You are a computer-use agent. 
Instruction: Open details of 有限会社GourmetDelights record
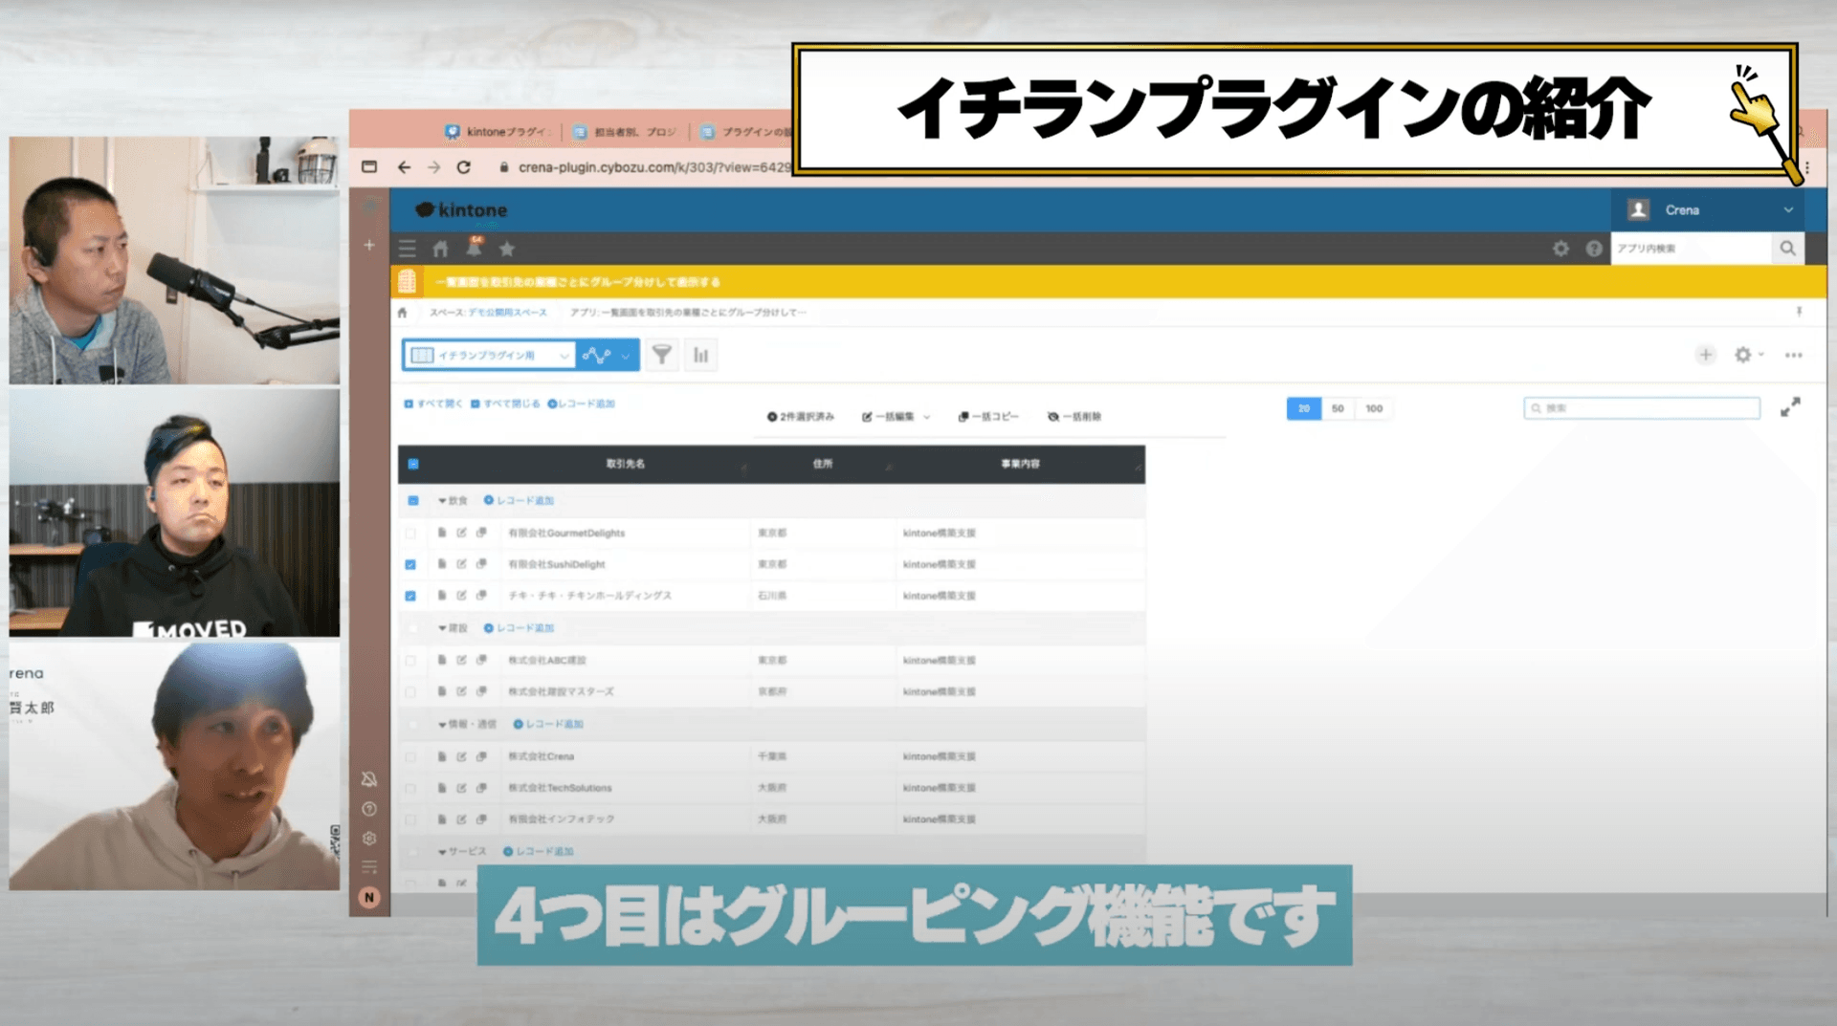(x=441, y=533)
